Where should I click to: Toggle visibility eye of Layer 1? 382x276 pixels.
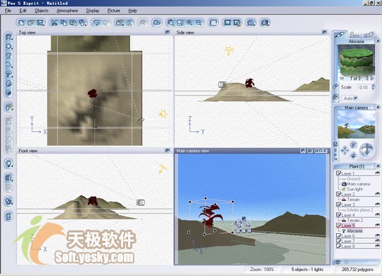click(x=377, y=173)
